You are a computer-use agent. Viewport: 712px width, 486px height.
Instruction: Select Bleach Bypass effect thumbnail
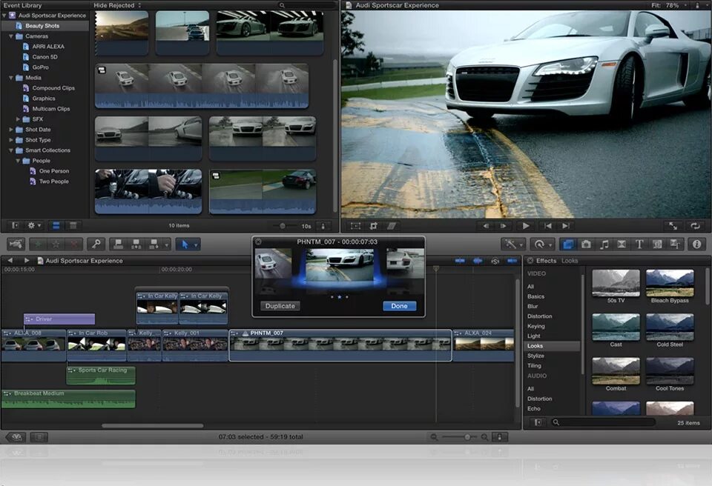(x=670, y=283)
